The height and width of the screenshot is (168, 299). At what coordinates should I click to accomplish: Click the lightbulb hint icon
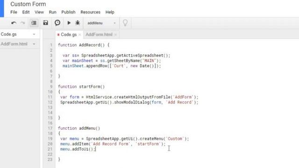[x=125, y=23]
